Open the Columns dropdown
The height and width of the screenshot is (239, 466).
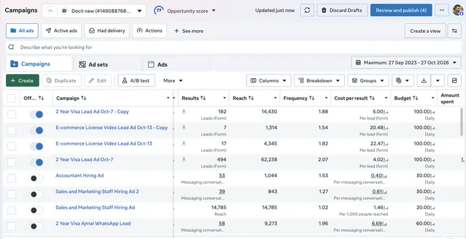pos(269,81)
